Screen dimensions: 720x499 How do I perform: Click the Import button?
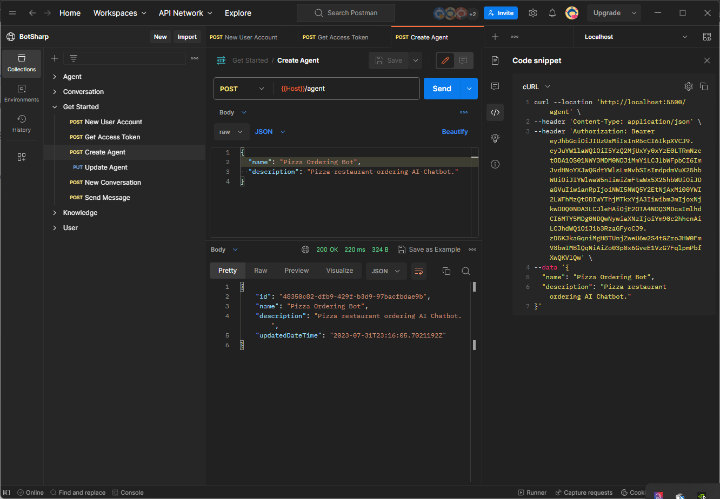click(x=187, y=37)
